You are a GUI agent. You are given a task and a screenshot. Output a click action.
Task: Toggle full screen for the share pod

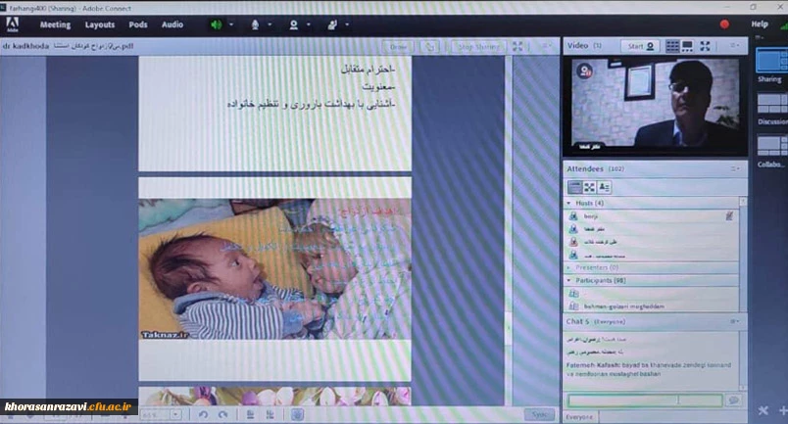[517, 46]
